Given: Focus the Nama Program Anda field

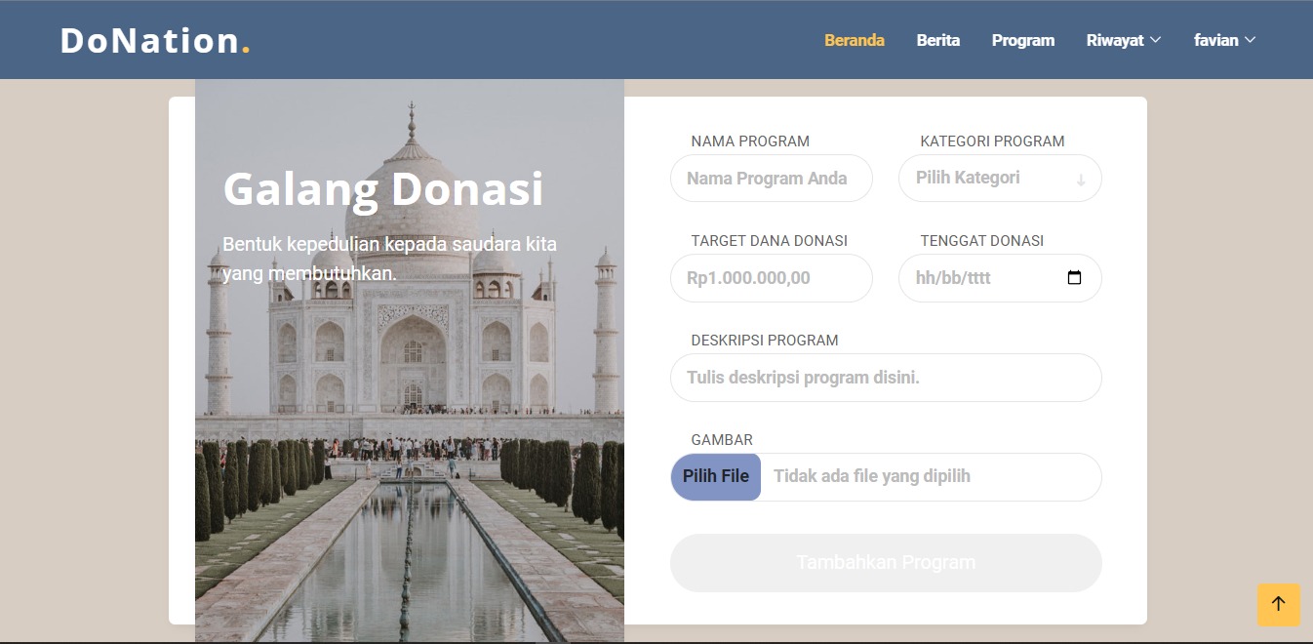Looking at the screenshot, I should click(x=772, y=179).
